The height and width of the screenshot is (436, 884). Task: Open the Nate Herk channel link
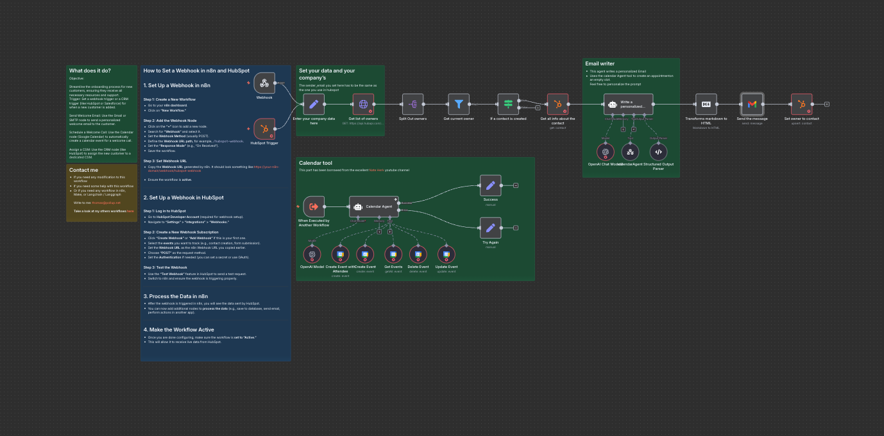[x=376, y=170]
